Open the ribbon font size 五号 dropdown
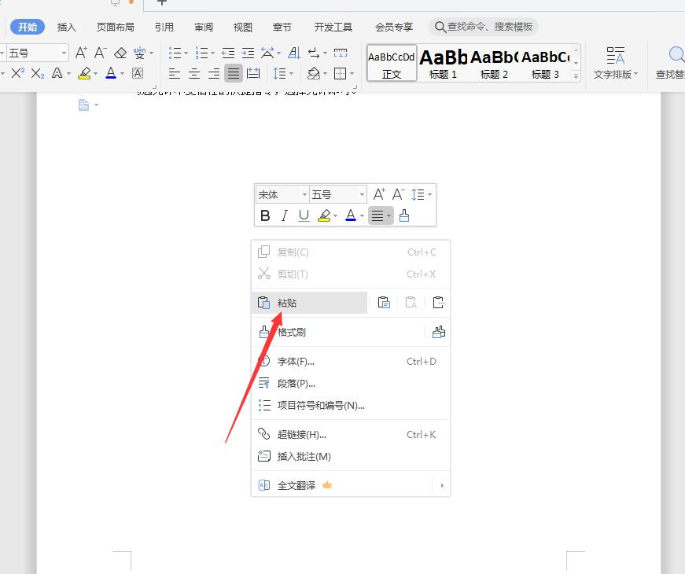The height and width of the screenshot is (574, 685). point(64,53)
